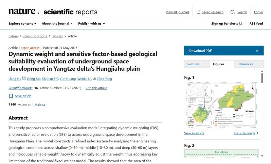Expand the Publish with us menu
Screen dimensions: 271x164
(x=92, y=24)
